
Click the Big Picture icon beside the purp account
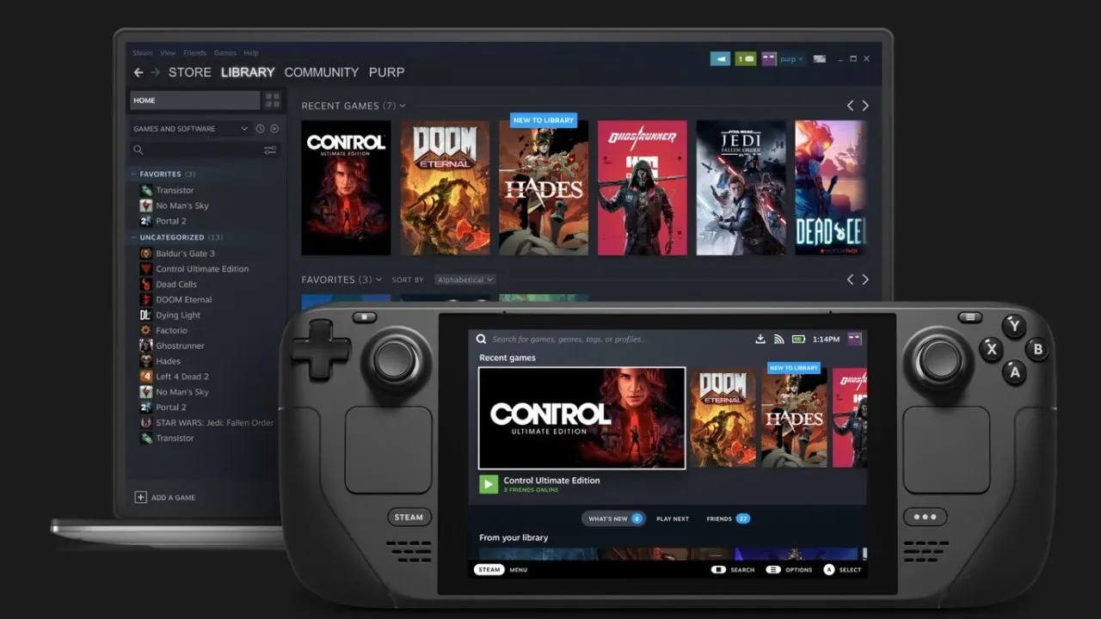pos(820,58)
